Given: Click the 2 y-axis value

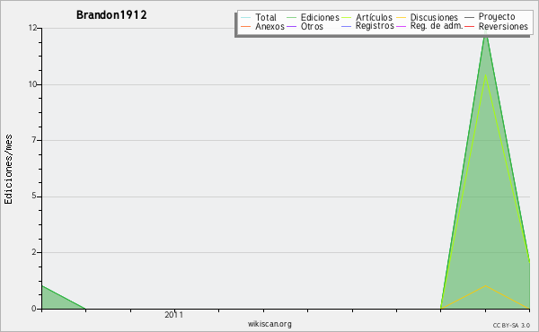Looking at the screenshot, I should coord(34,252).
